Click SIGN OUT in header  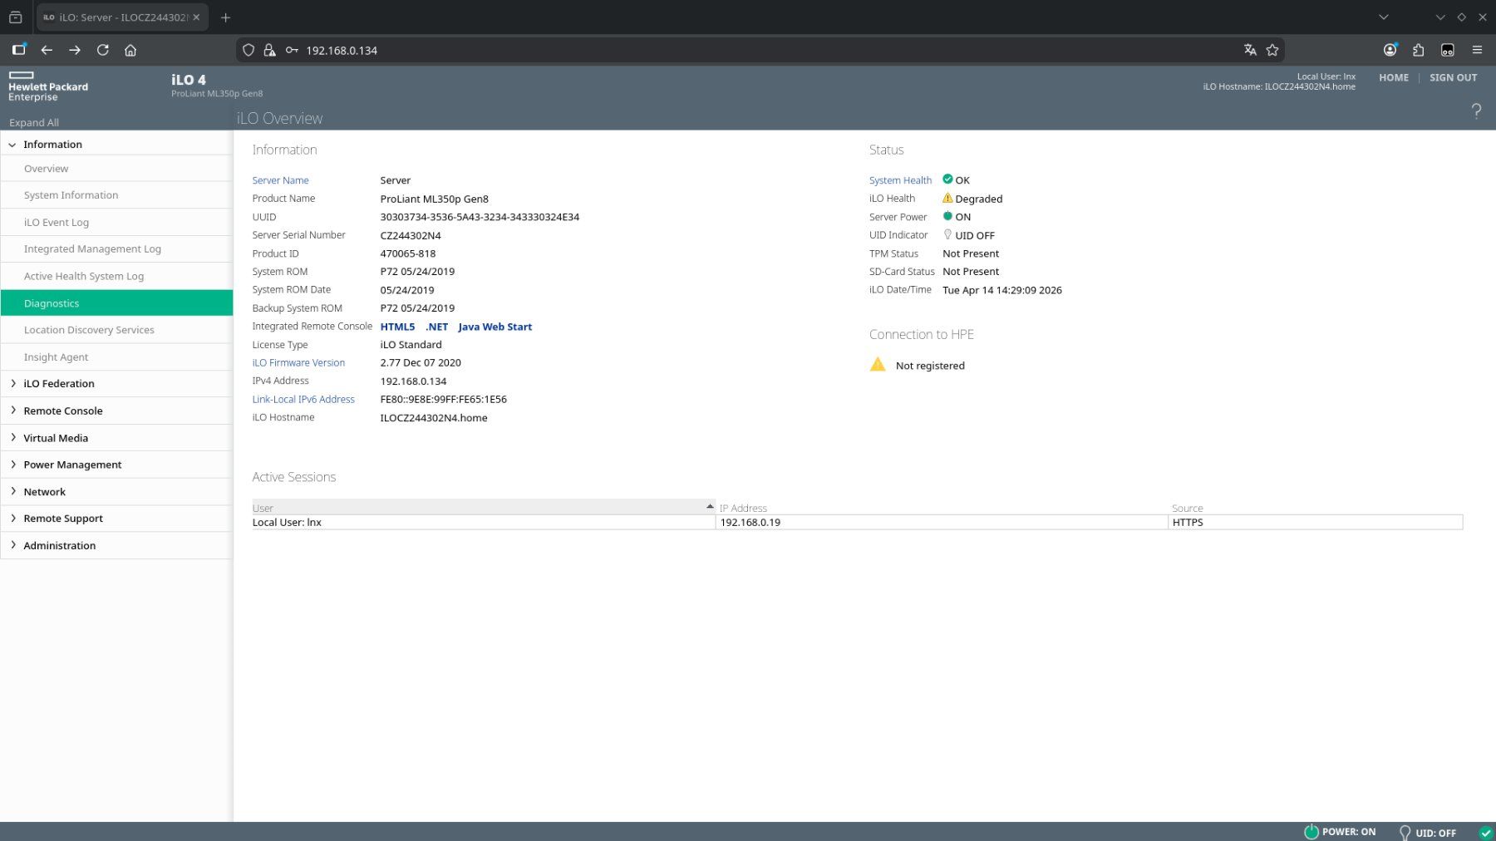1453,77
